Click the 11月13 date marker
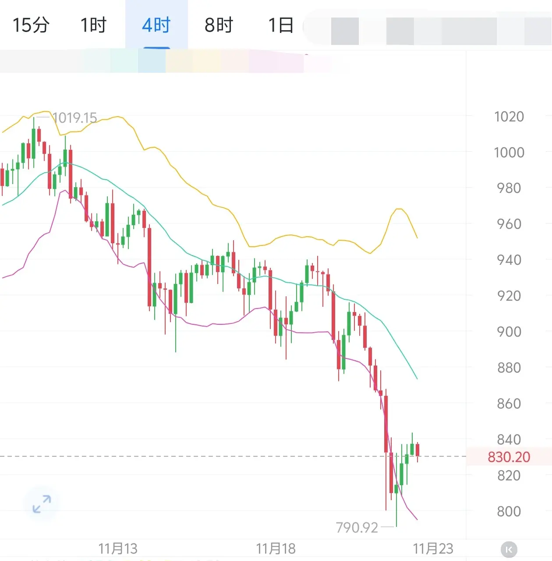Viewport: 552px width, 561px height. (118, 548)
